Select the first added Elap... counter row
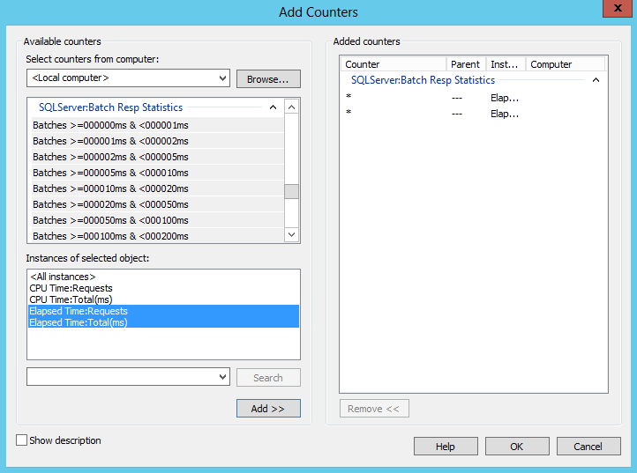Screen dimensions: 637x473 [473, 98]
